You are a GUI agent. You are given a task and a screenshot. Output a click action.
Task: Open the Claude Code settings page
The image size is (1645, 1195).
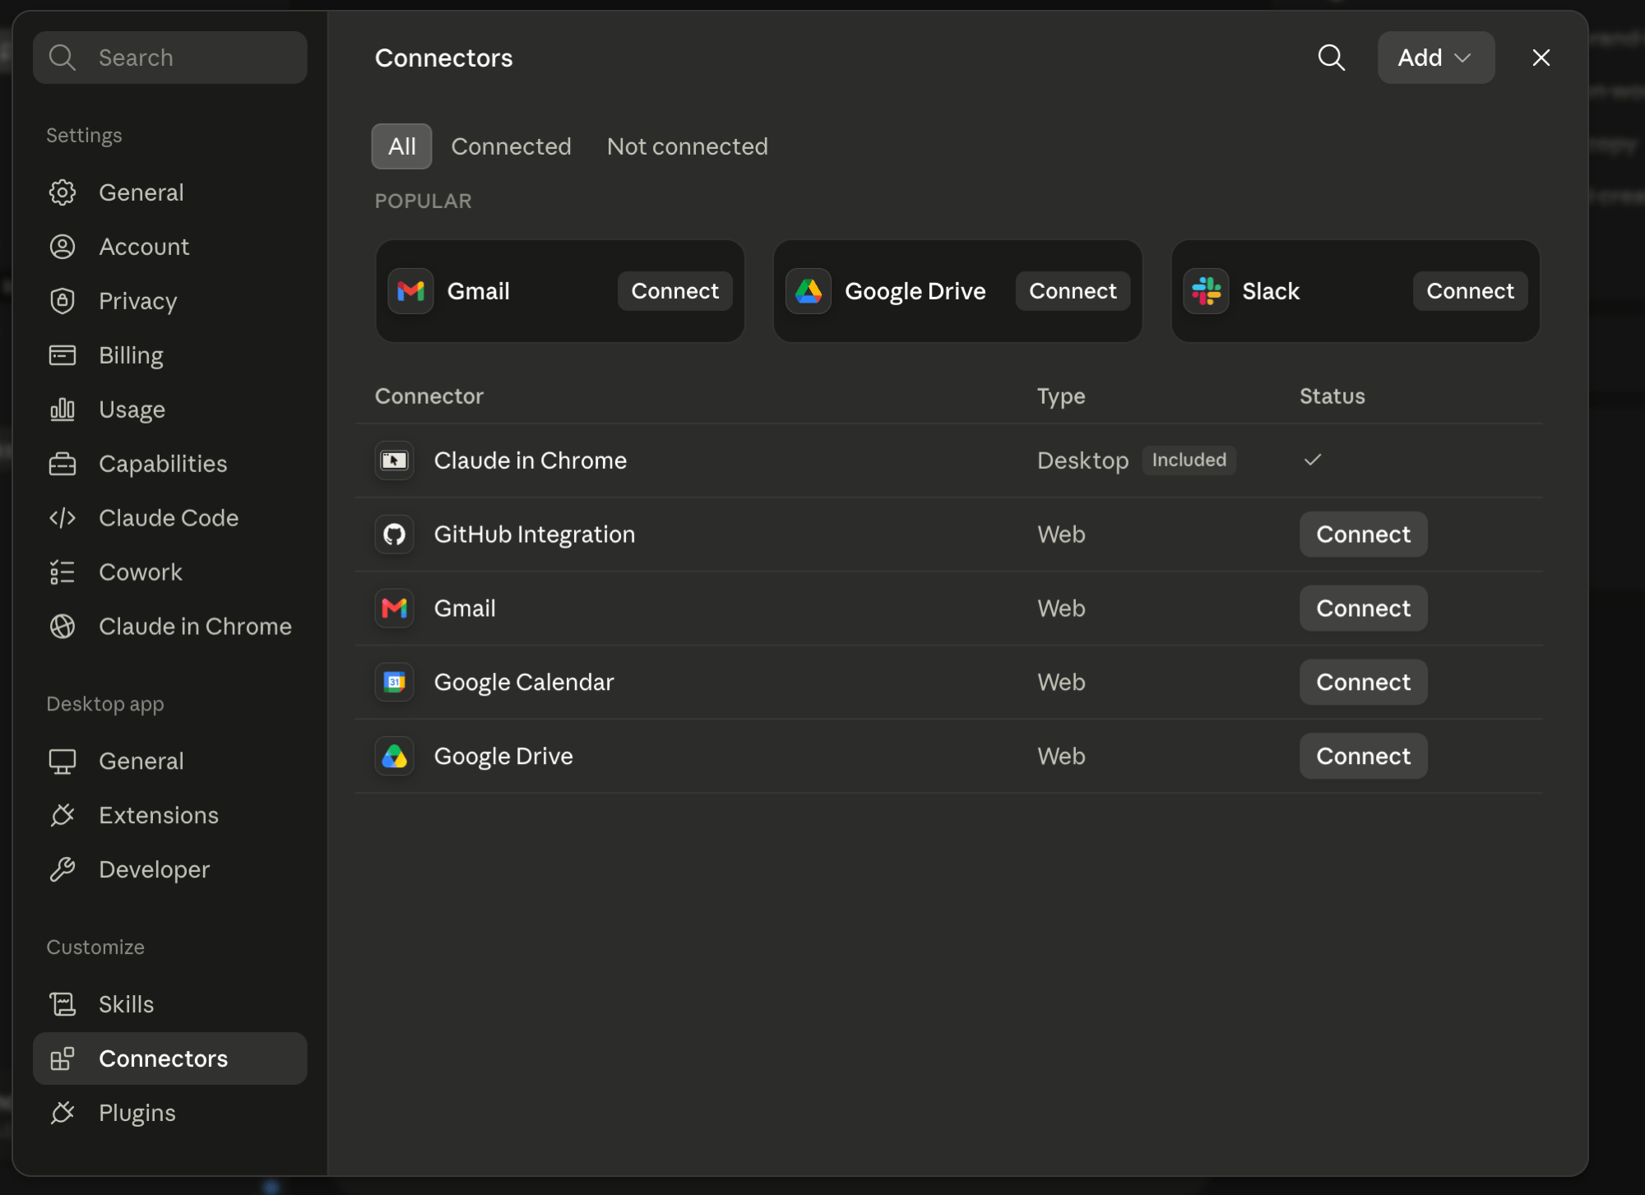pos(170,518)
